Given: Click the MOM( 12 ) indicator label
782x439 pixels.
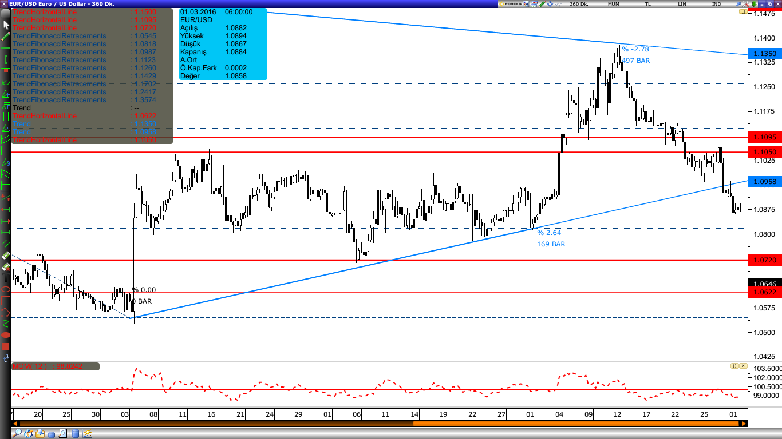Looking at the screenshot, I should pyautogui.click(x=56, y=366).
